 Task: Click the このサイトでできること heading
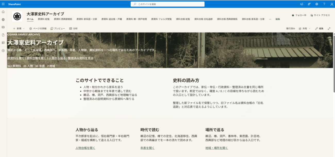[x=99, y=80]
